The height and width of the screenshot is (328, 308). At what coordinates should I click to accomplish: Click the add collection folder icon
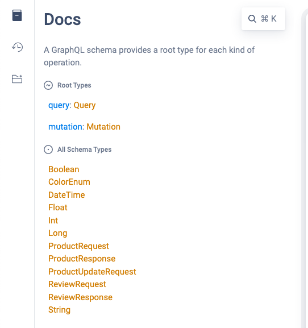tap(17, 79)
